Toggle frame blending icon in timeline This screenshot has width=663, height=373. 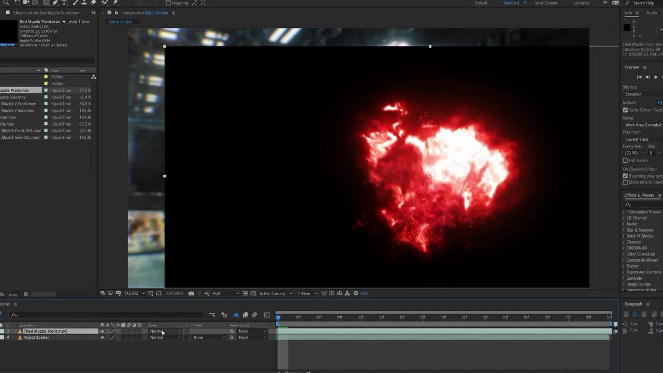click(246, 315)
